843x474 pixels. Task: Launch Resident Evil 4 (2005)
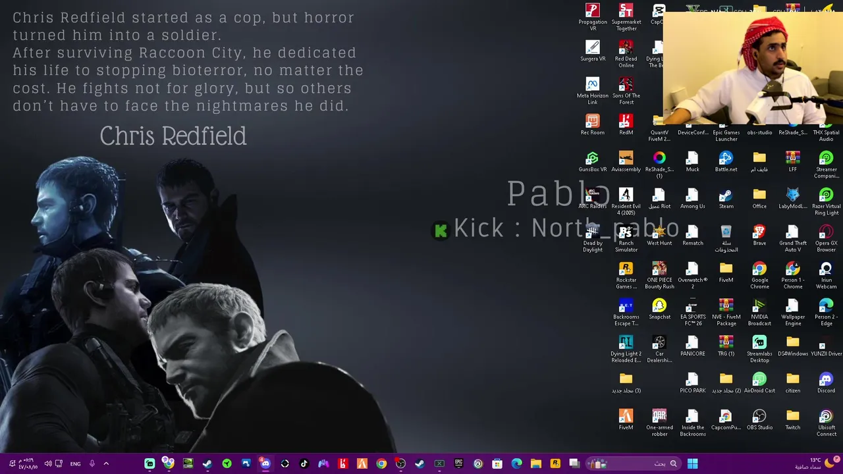(626, 201)
